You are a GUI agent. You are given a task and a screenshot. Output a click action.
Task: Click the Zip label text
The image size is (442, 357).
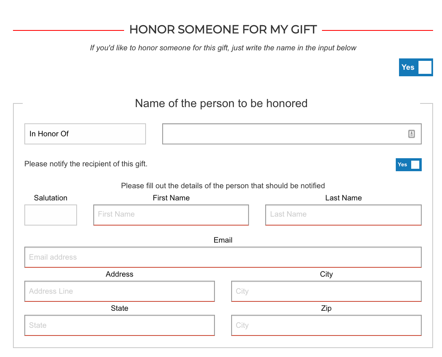(x=326, y=308)
